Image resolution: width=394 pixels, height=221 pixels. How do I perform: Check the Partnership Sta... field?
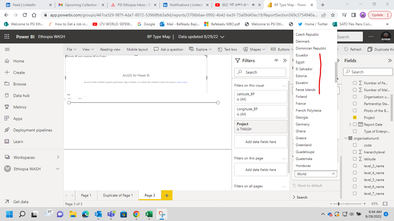(355, 104)
